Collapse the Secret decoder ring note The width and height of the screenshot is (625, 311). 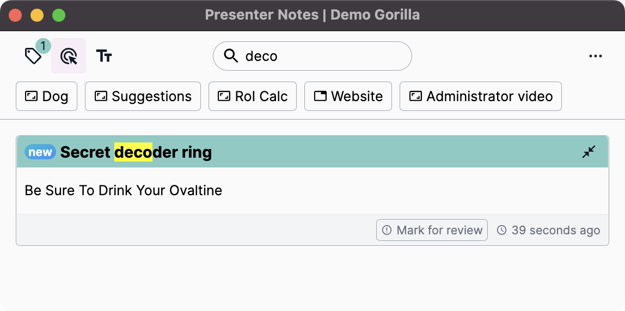point(589,152)
